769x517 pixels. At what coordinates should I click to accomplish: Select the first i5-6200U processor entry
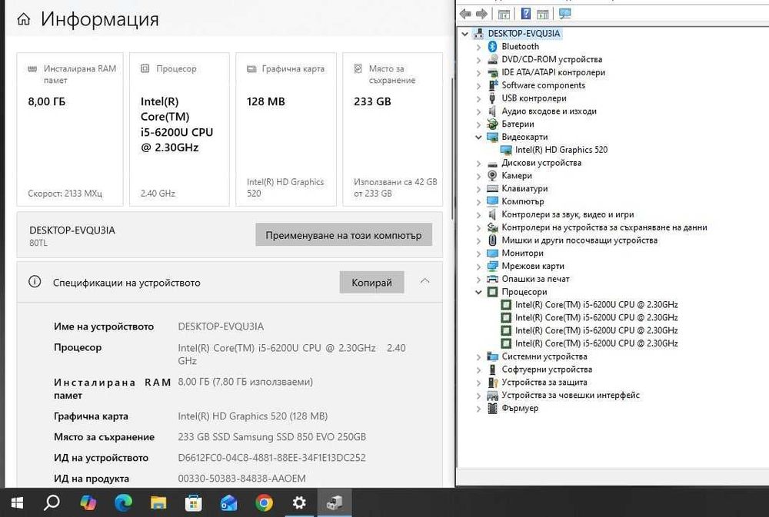click(597, 305)
